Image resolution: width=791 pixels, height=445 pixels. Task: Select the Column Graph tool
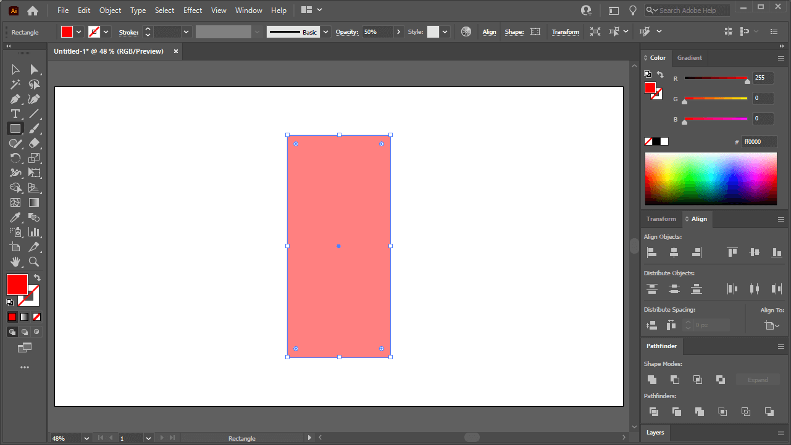click(x=35, y=232)
